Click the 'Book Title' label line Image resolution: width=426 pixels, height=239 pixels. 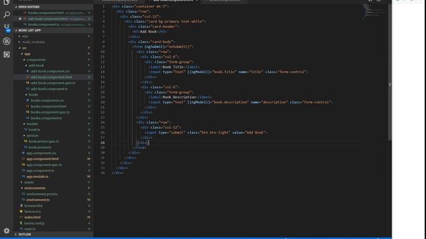coord(174,67)
